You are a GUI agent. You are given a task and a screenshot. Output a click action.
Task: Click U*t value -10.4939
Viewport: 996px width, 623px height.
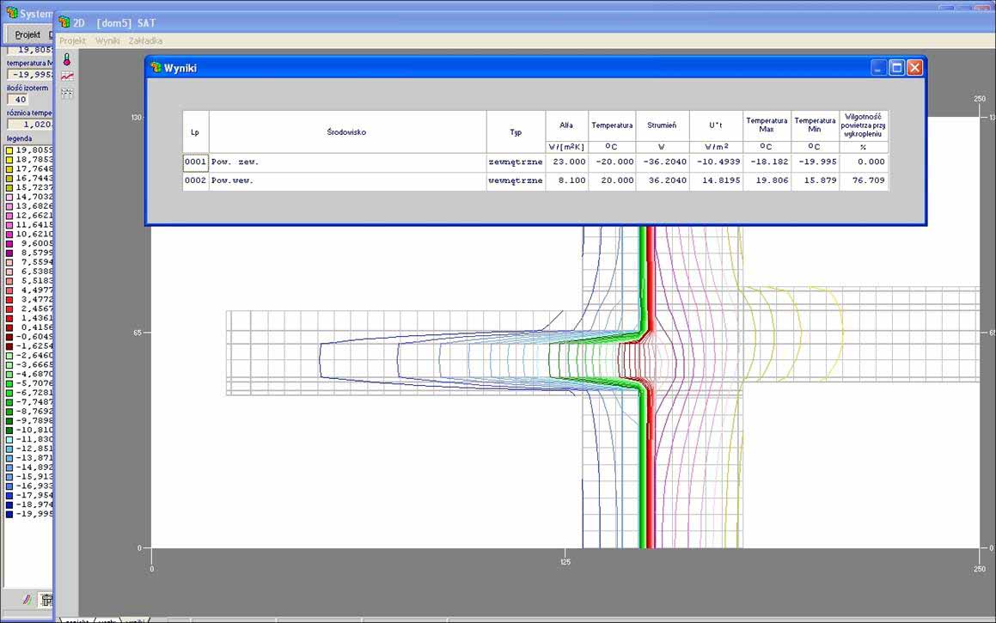(x=716, y=162)
